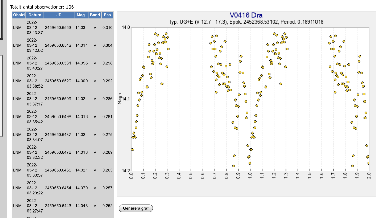Image resolution: width=387 pixels, height=218 pixels.
Task: Sort table by Obsid column header
Action: (19, 15)
